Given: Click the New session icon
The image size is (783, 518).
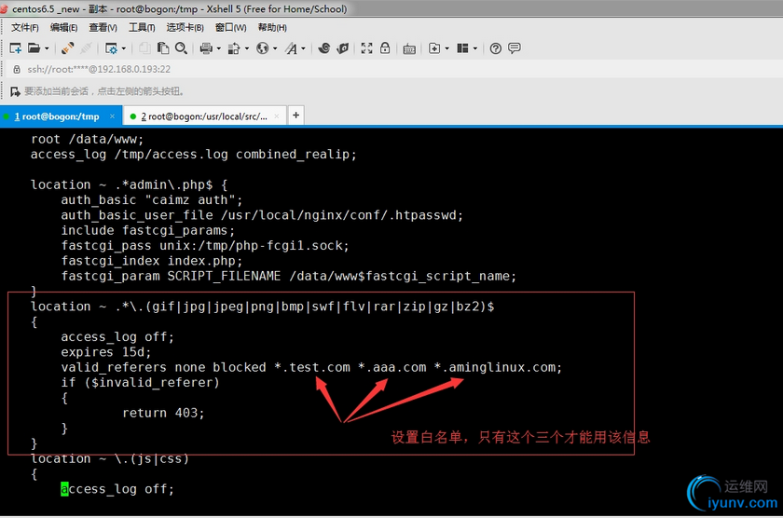Looking at the screenshot, I should tap(16, 48).
